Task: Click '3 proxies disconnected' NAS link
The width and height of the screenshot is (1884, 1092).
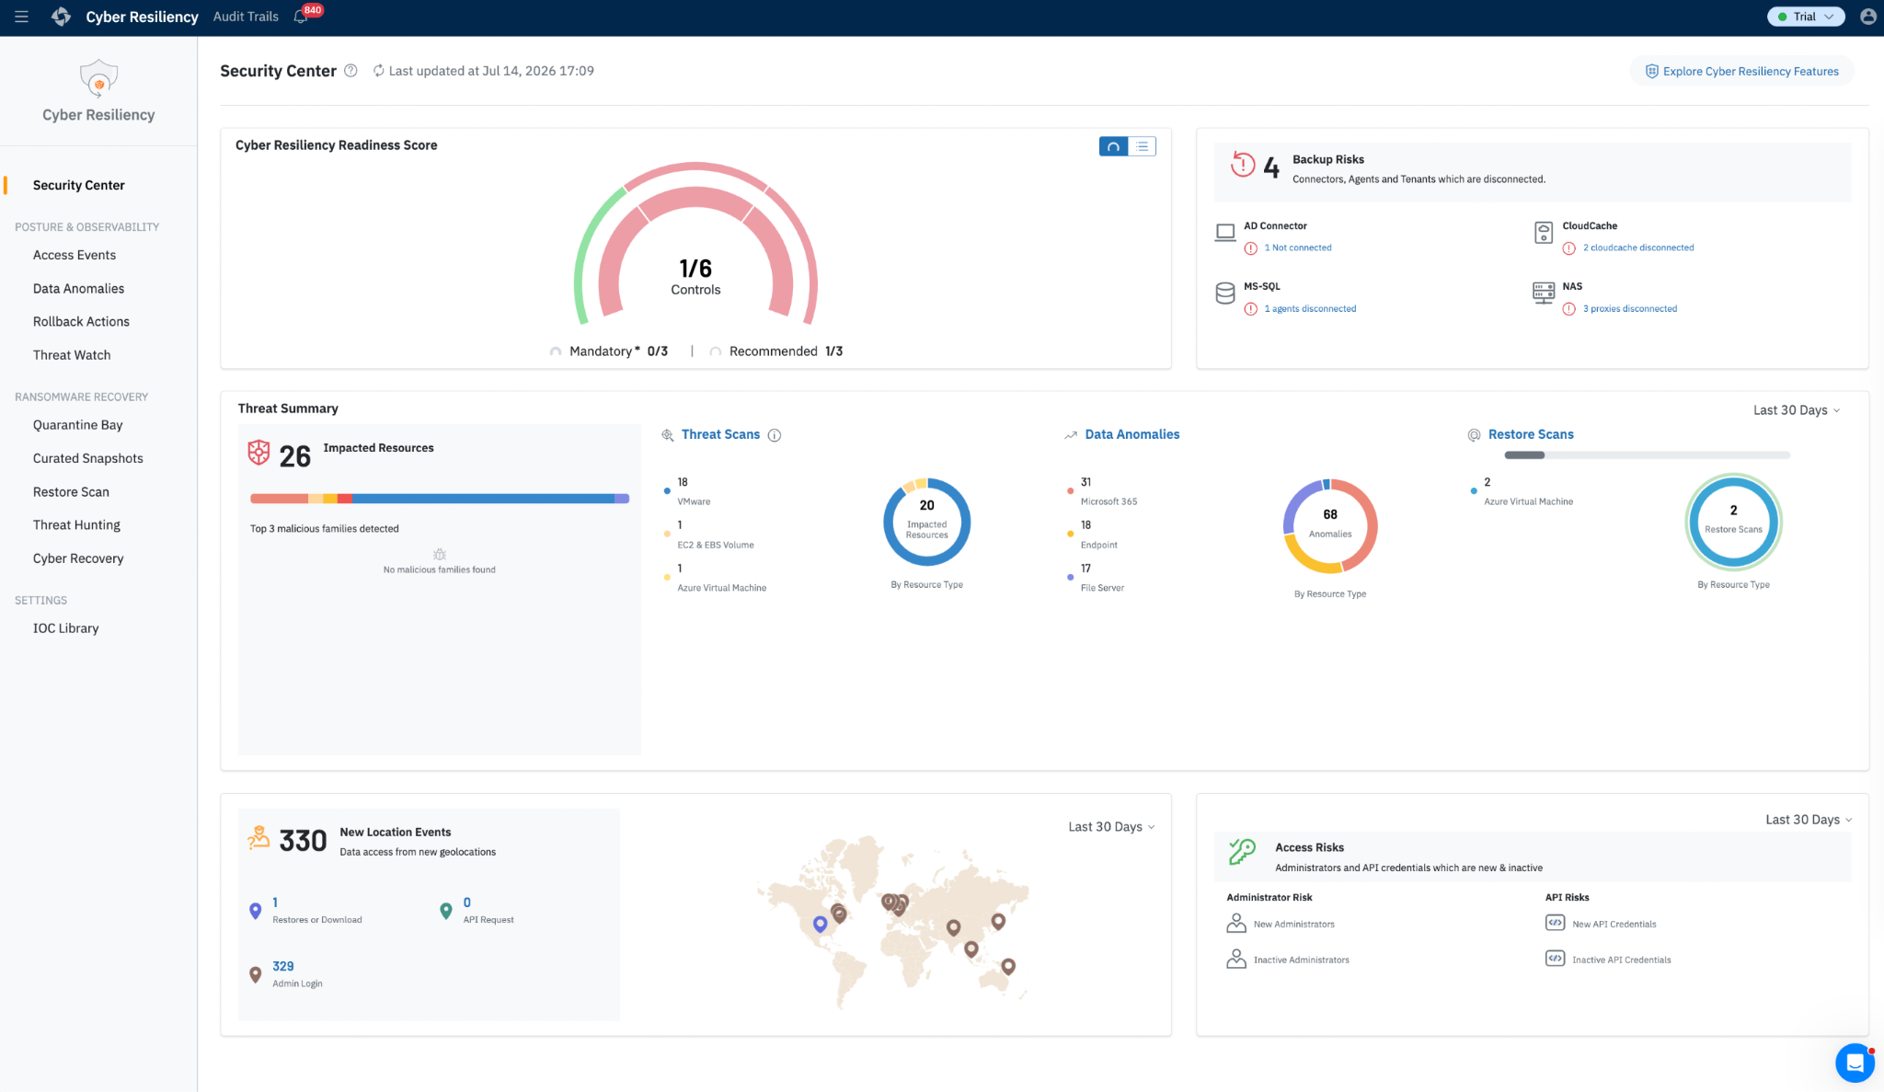Action: (1629, 309)
